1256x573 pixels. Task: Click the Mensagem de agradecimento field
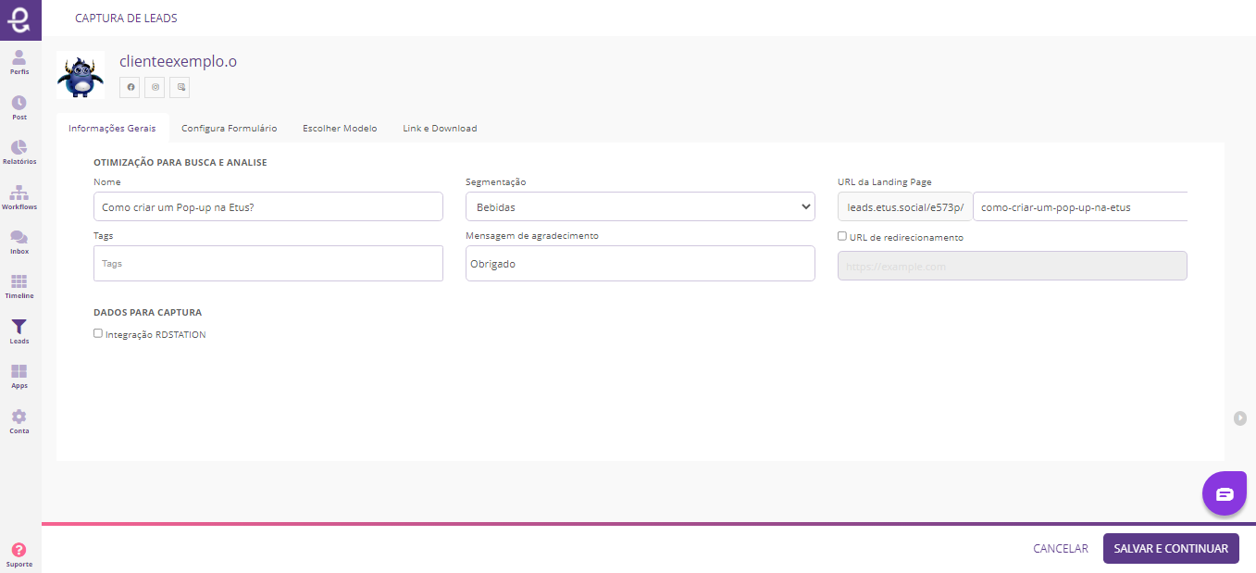[x=640, y=263]
